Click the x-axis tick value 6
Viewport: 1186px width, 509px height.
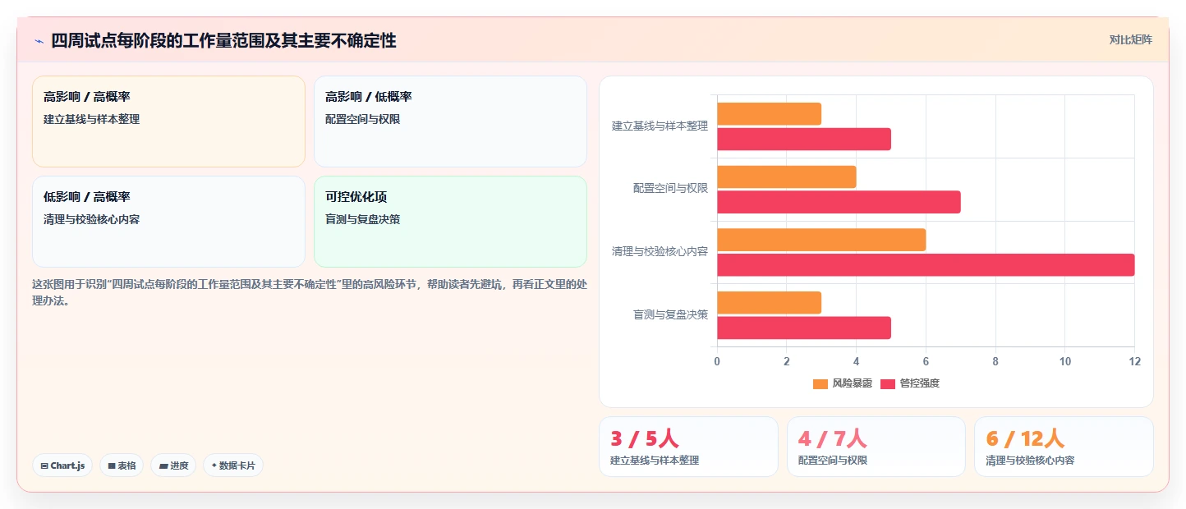pos(926,361)
